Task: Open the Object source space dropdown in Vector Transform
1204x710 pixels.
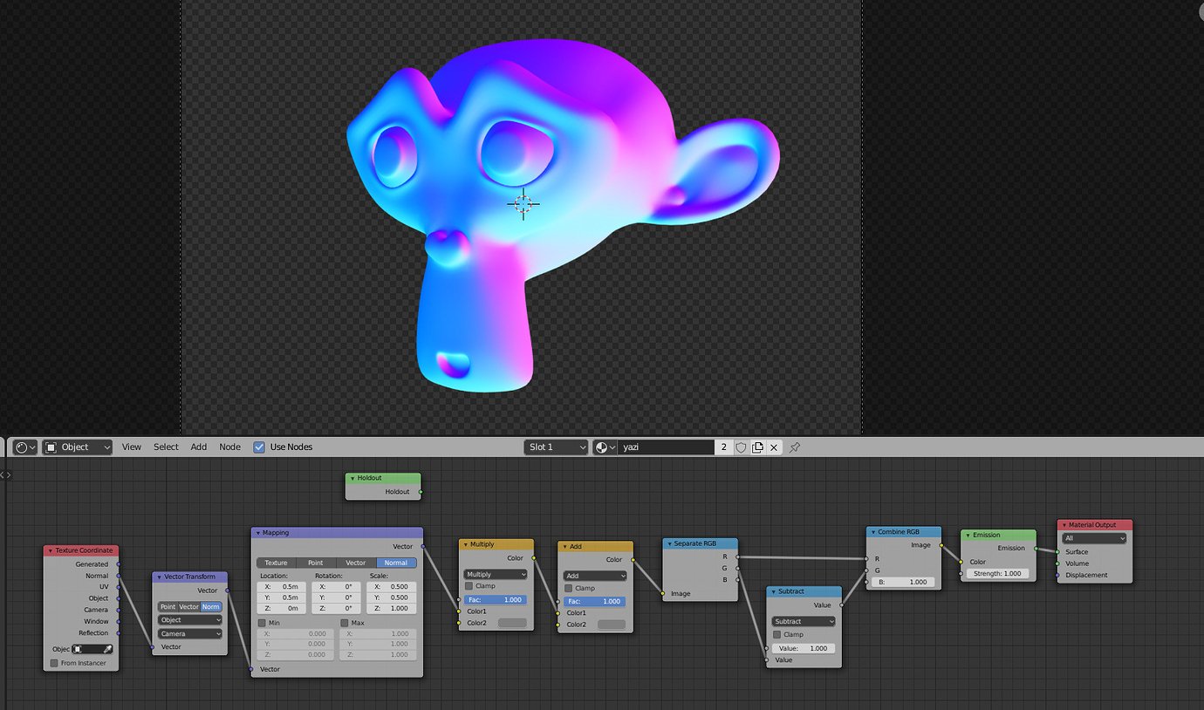Action: click(x=190, y=620)
